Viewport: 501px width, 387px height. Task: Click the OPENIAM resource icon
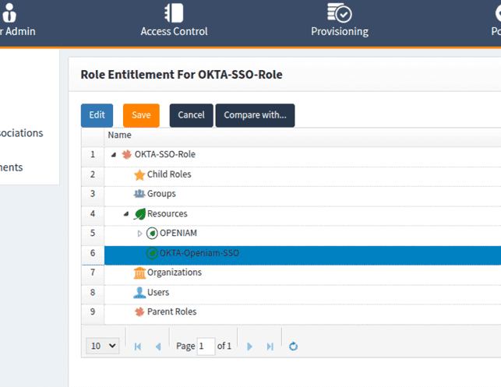[x=152, y=234]
